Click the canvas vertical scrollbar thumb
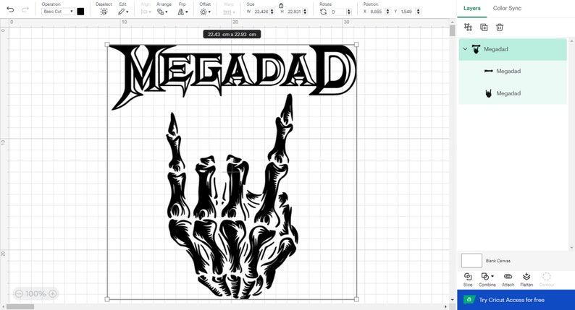The width and height of the screenshot is (575, 310). [452, 31]
